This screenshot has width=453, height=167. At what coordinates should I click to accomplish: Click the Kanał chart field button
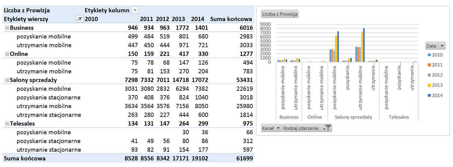[271, 128]
